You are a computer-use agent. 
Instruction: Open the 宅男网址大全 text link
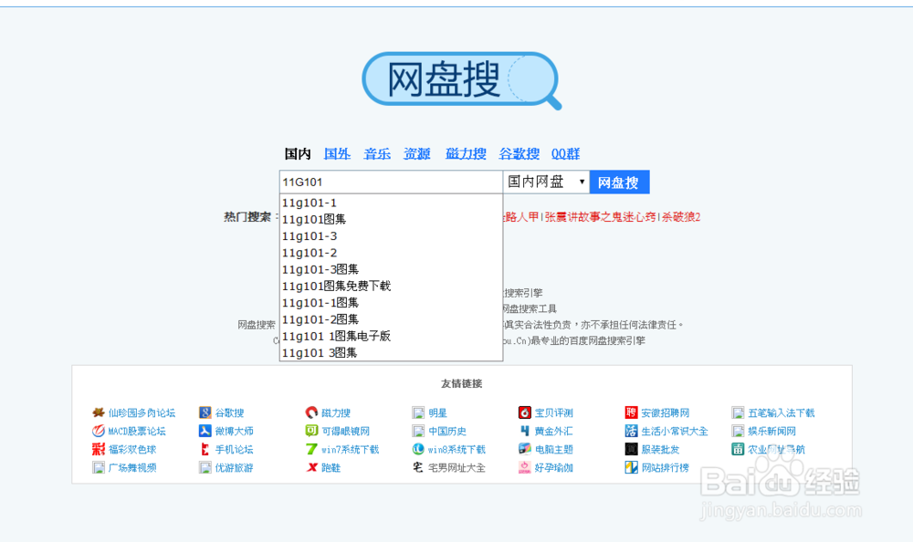click(x=456, y=467)
